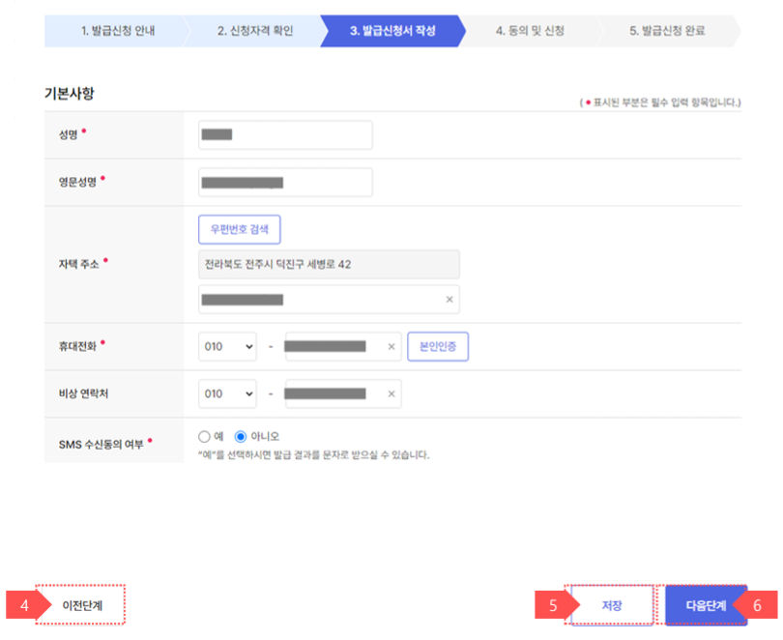Image resolution: width=783 pixels, height=640 pixels.
Task: Click the 우편번호 검색 postal code button
Action: pyautogui.click(x=239, y=229)
